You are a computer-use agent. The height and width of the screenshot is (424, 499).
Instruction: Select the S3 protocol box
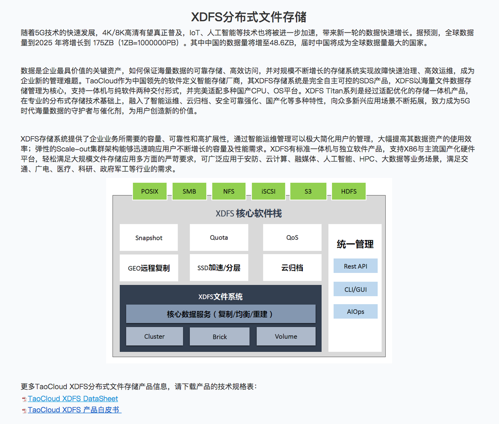[x=308, y=191]
